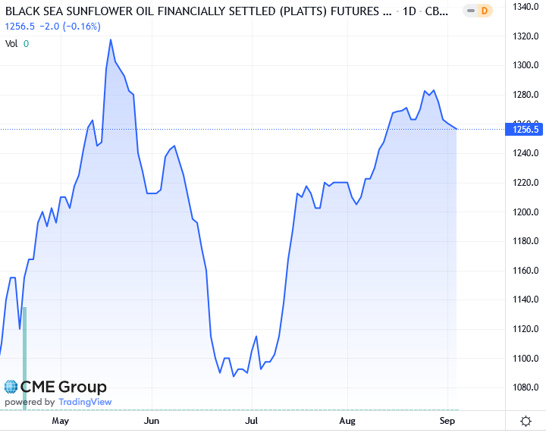Click the Jul label on time axis
This screenshot has height=436, width=546.
click(x=252, y=420)
